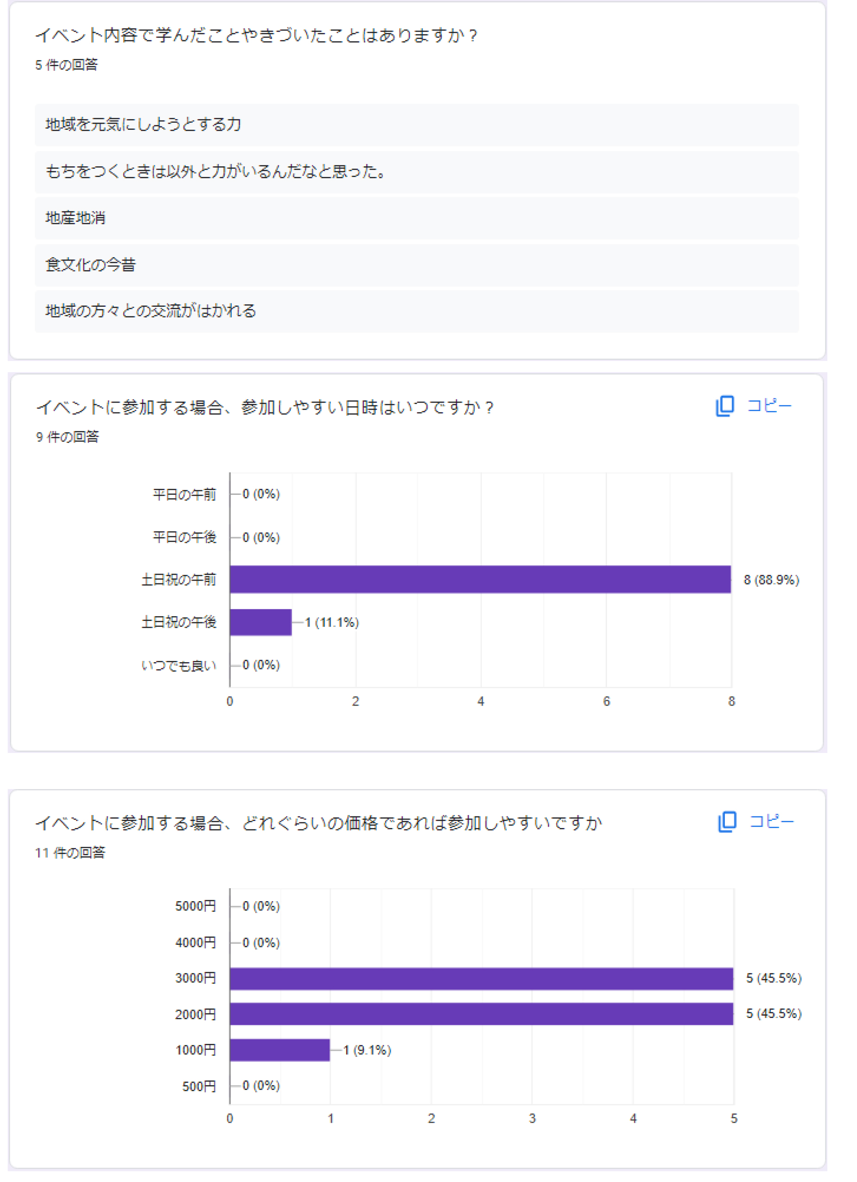857x1182 pixels.
Task: Select the 土日祝の午後 purple bar
Action: pyautogui.click(x=260, y=622)
